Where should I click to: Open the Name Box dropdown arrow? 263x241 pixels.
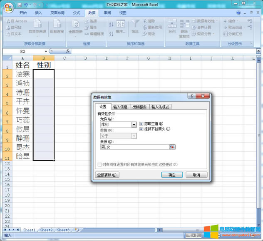[x=46, y=51]
